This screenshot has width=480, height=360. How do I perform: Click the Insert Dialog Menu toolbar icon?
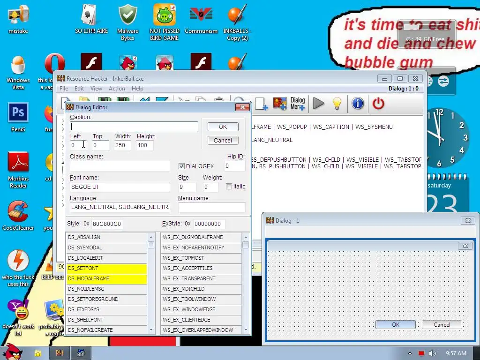(x=298, y=104)
